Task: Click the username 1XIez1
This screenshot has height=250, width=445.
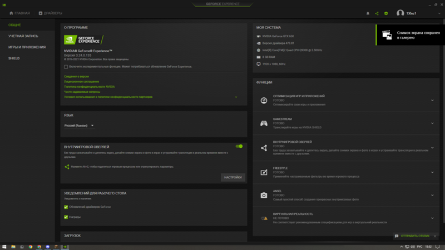Action: (x=411, y=13)
